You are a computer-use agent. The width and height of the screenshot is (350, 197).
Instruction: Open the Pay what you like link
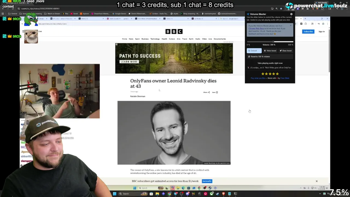point(258,78)
